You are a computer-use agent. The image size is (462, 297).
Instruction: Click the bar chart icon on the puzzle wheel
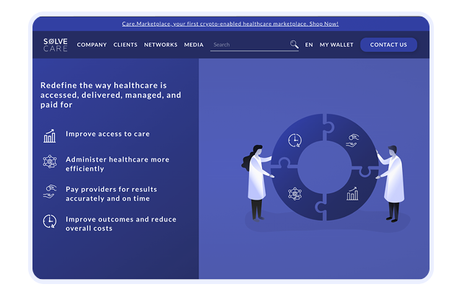click(x=352, y=194)
